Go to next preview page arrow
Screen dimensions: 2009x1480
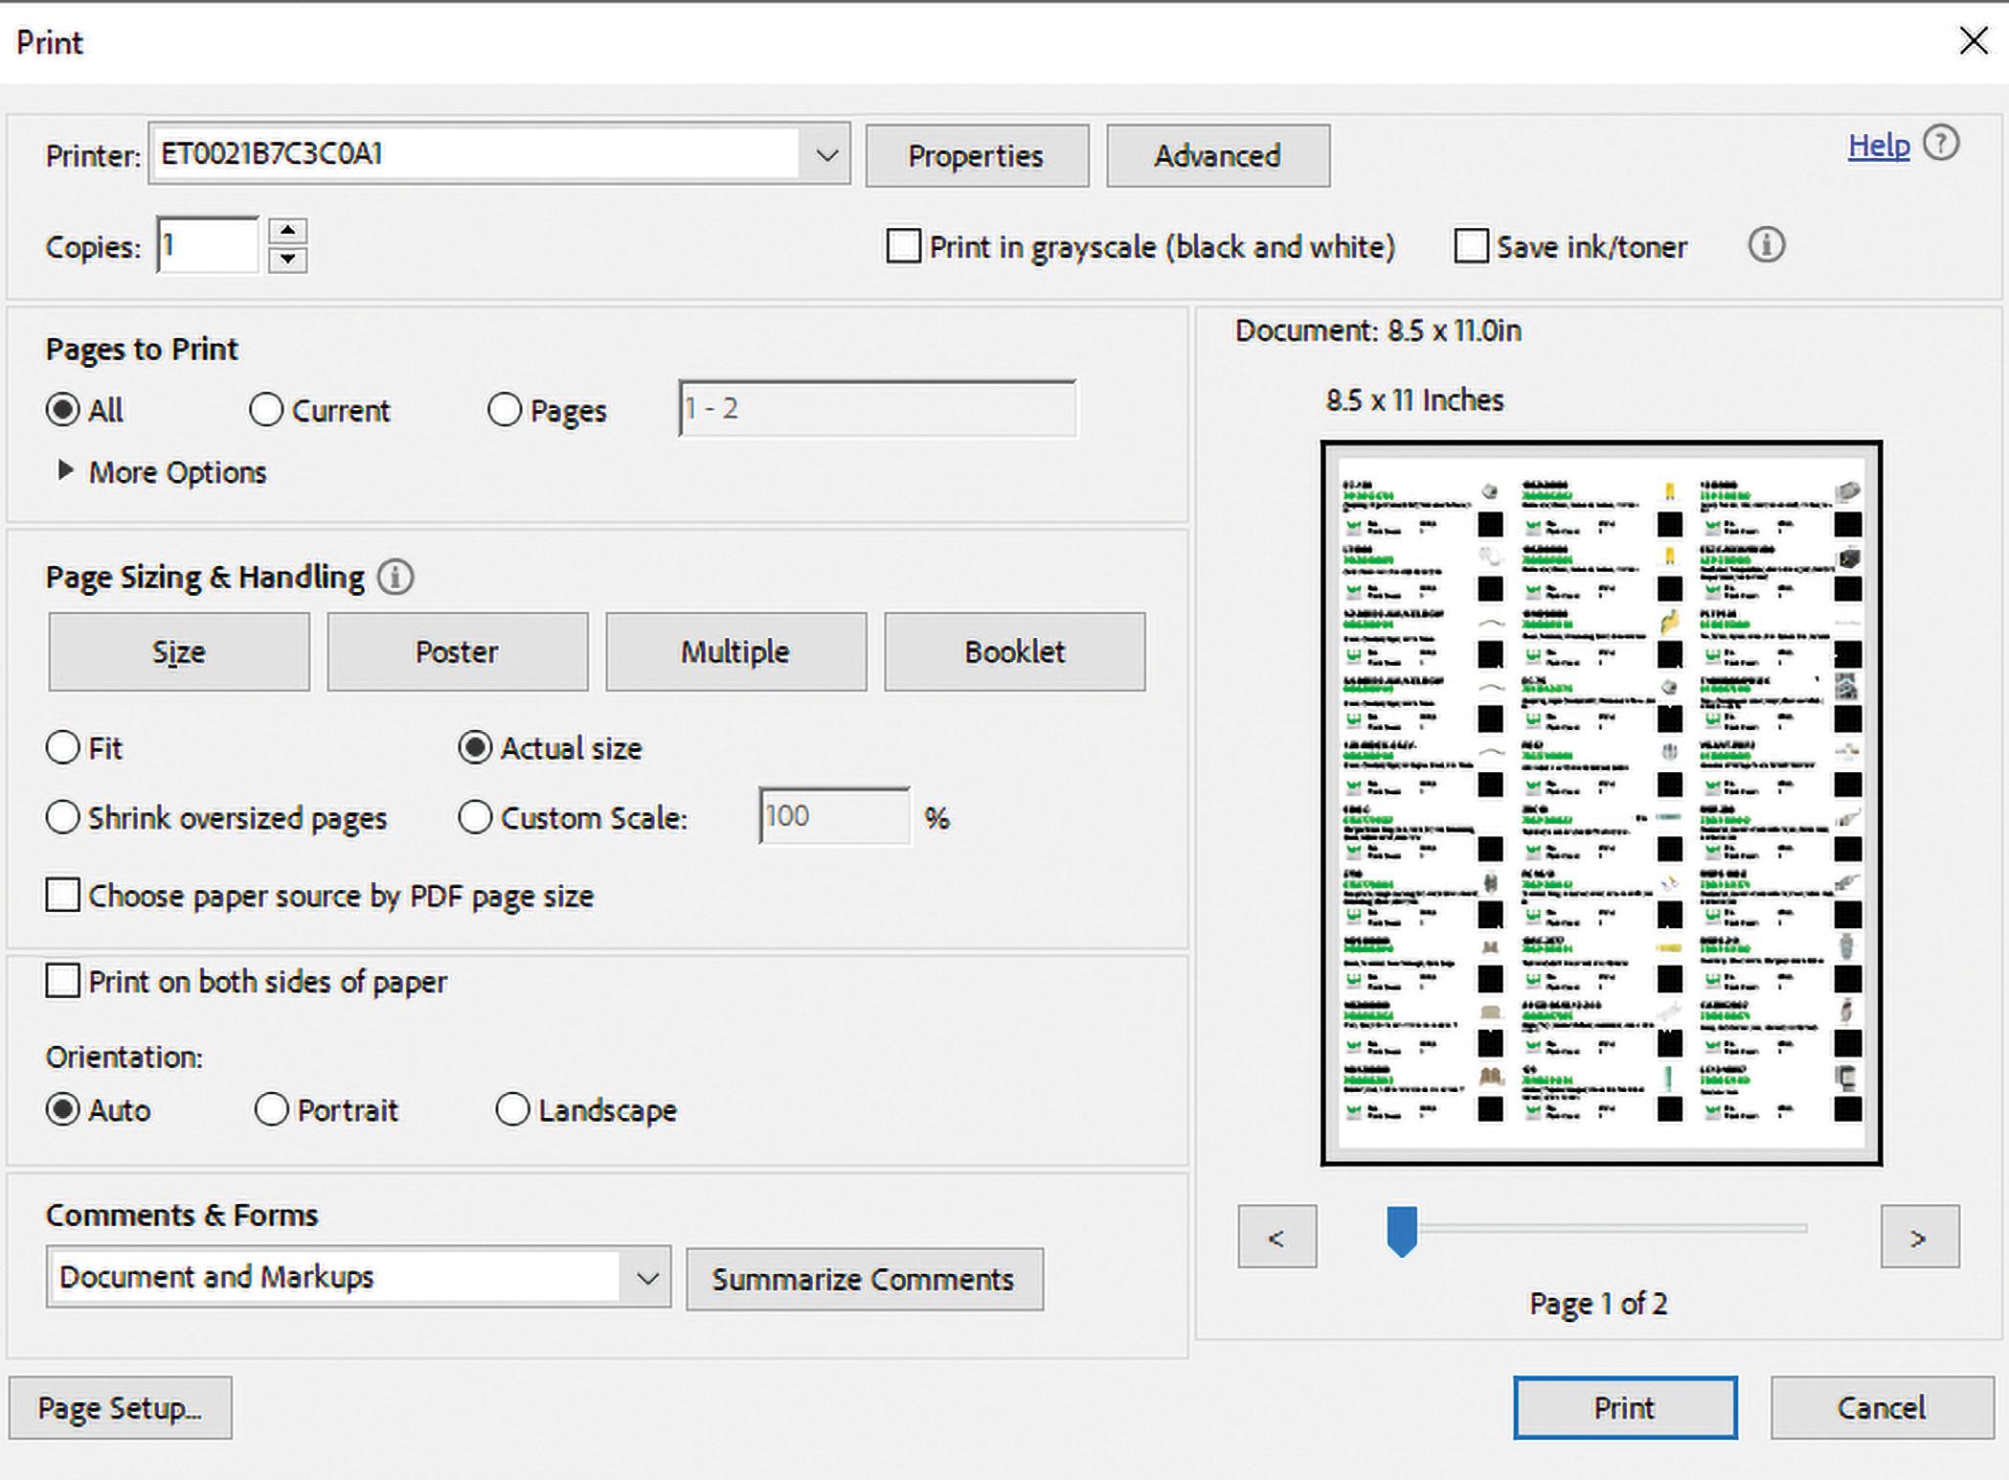point(1918,1237)
